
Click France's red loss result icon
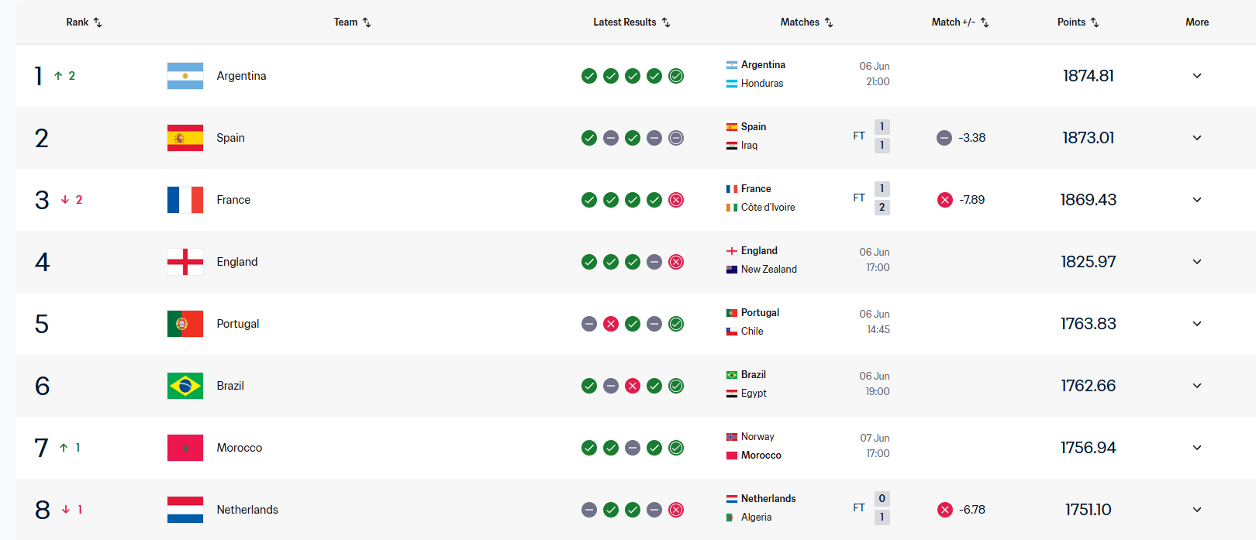[676, 200]
